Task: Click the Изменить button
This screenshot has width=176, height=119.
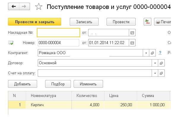Action: 88,84
